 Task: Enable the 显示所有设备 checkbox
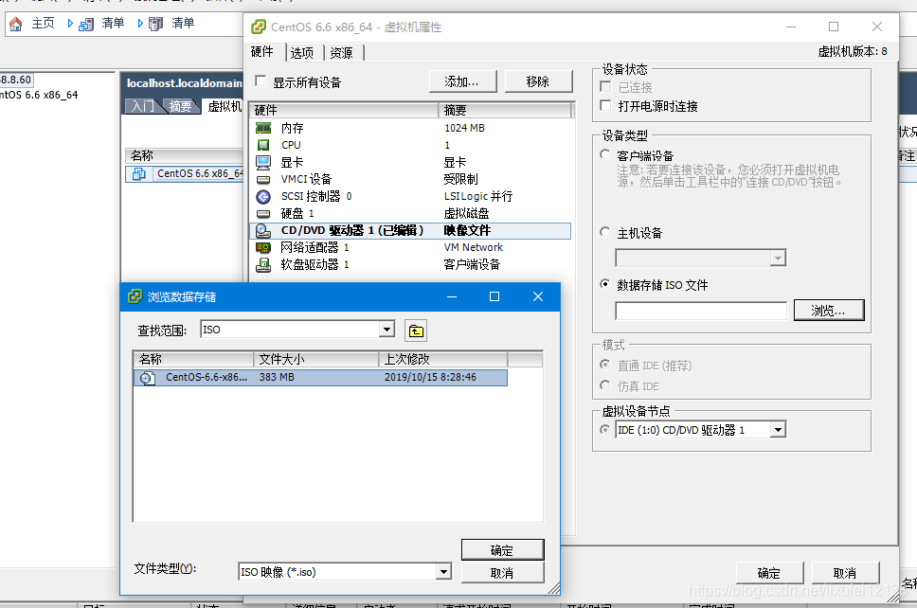tap(260, 81)
